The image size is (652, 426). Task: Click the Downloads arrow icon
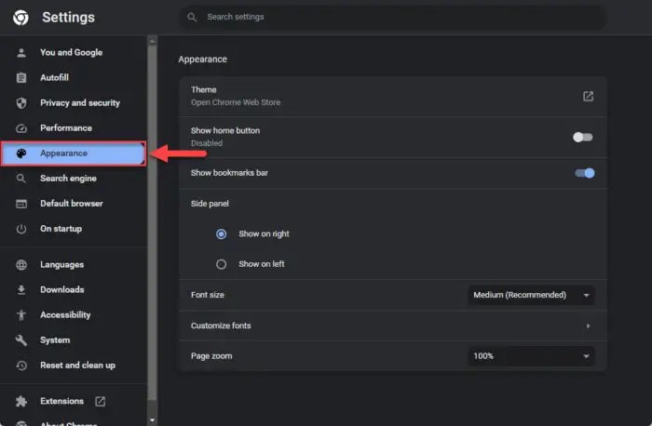pyautogui.click(x=21, y=290)
